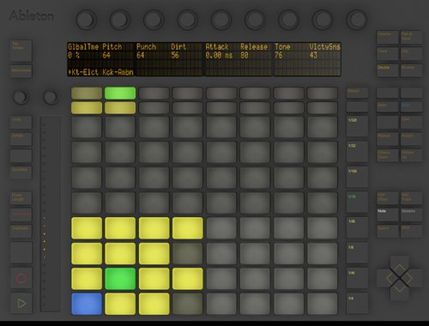Toggle the Metronome button
Viewport: 429px width, 326px height.
tap(21, 71)
